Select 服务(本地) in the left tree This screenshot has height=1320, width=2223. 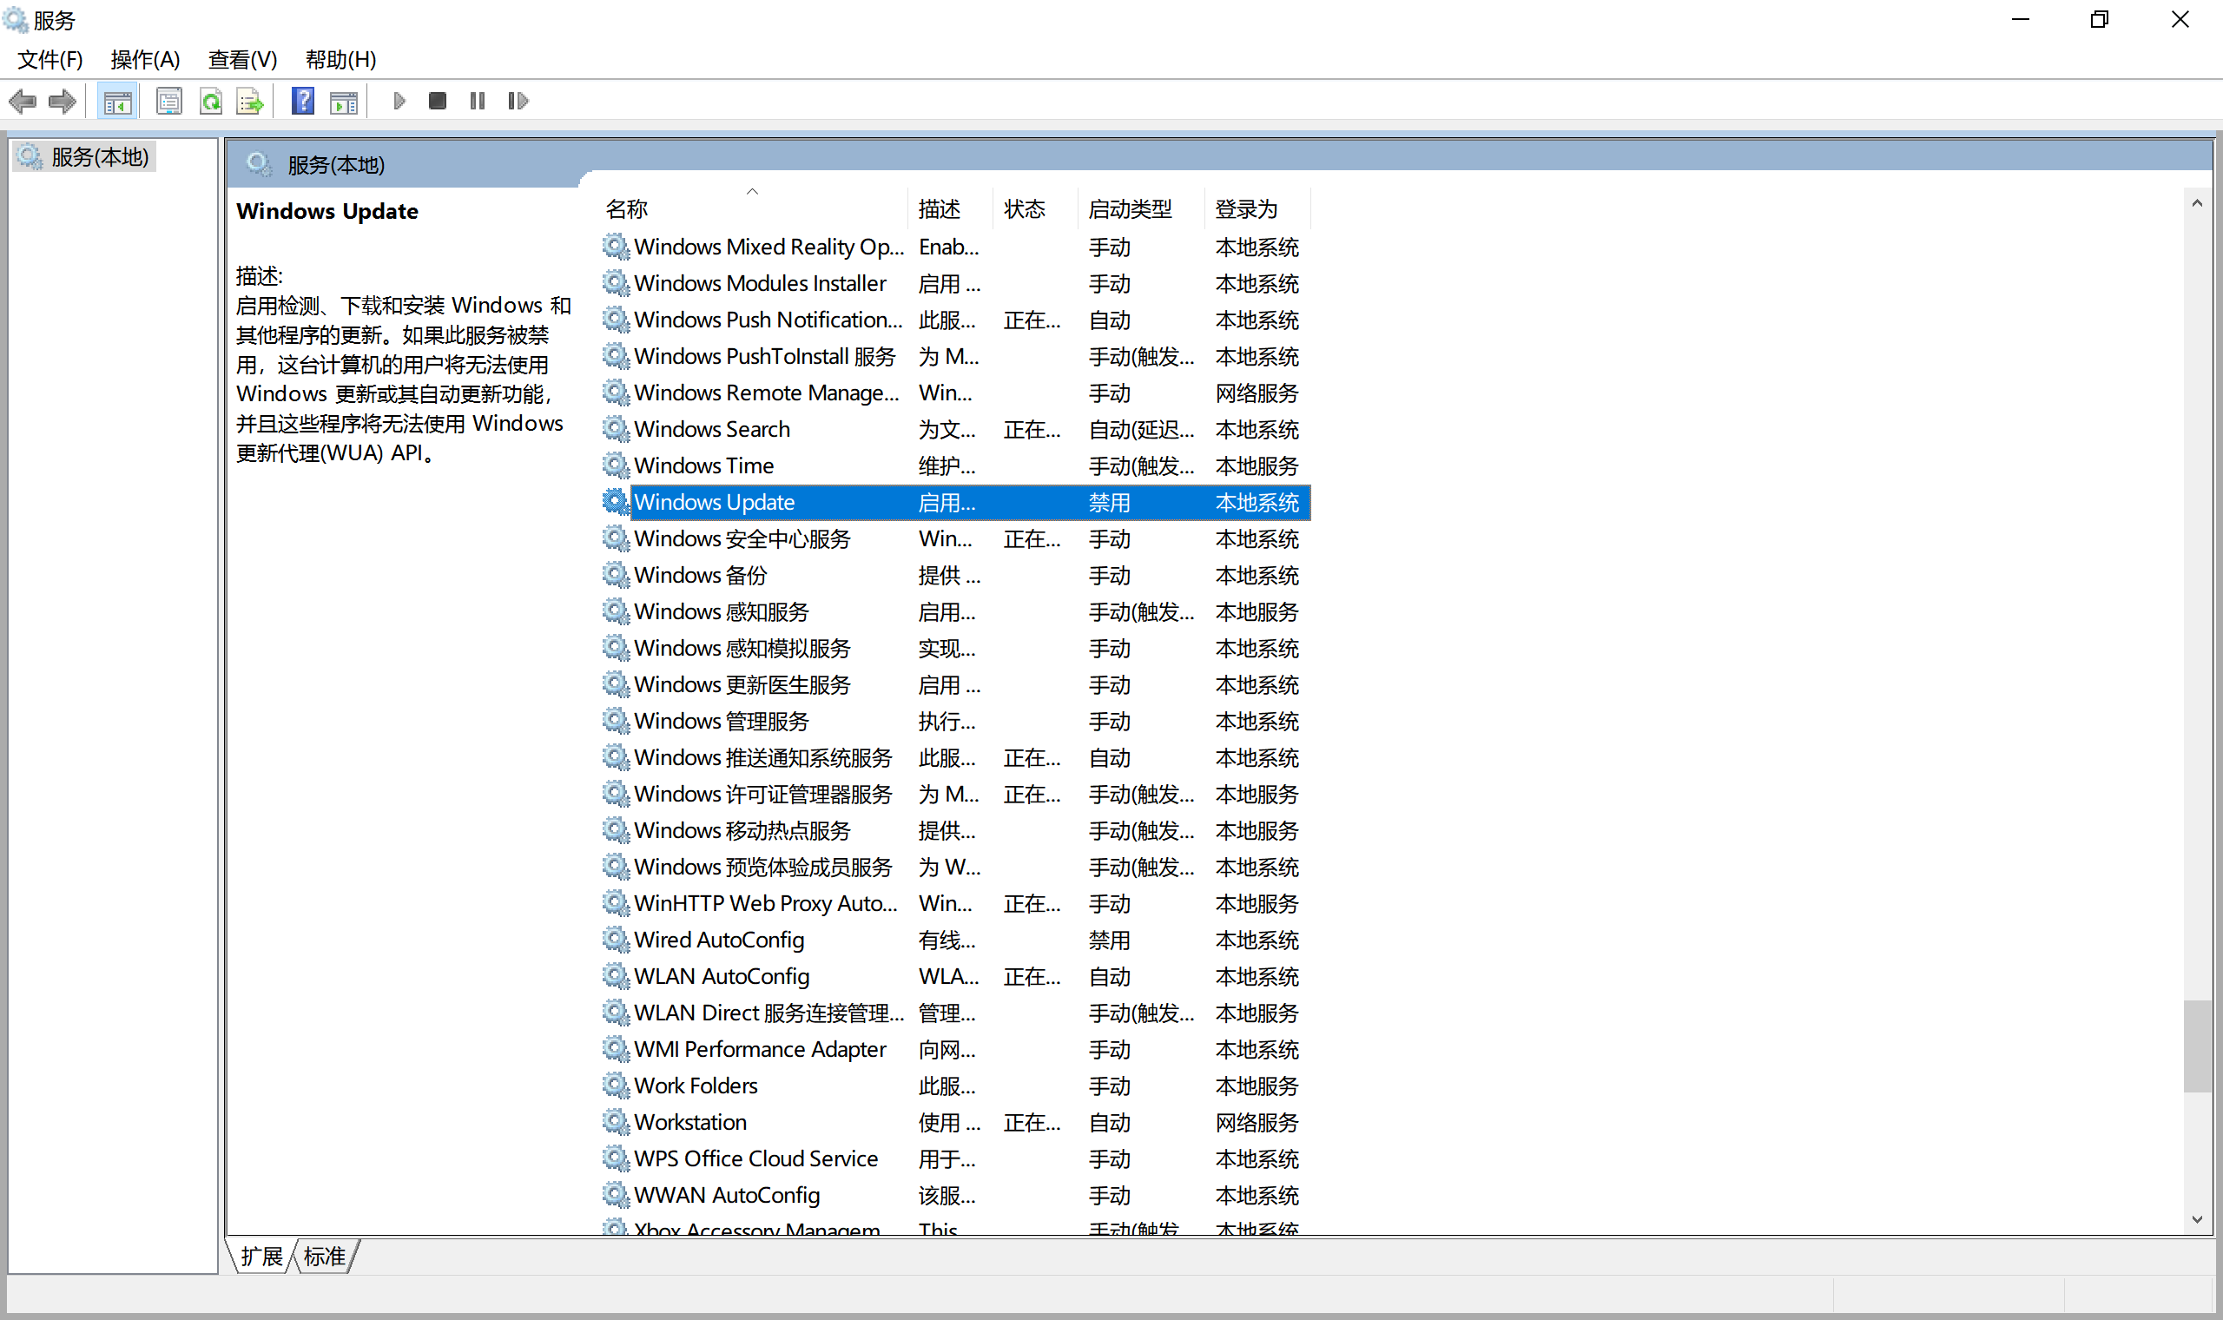98,156
